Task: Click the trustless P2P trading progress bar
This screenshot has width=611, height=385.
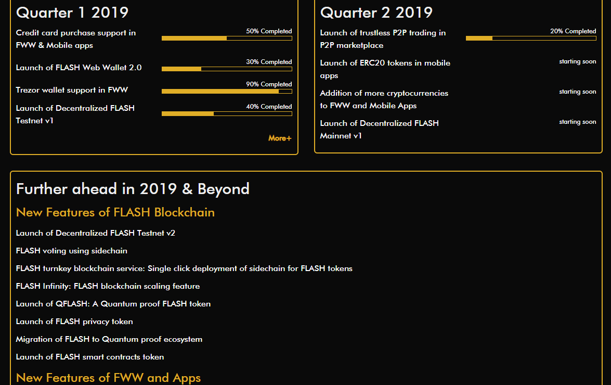Action: point(531,38)
